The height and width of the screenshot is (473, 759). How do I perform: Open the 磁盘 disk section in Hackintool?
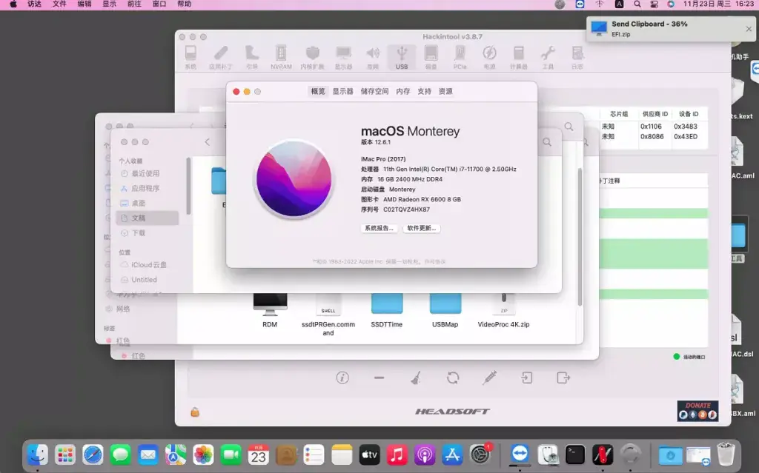tap(431, 57)
